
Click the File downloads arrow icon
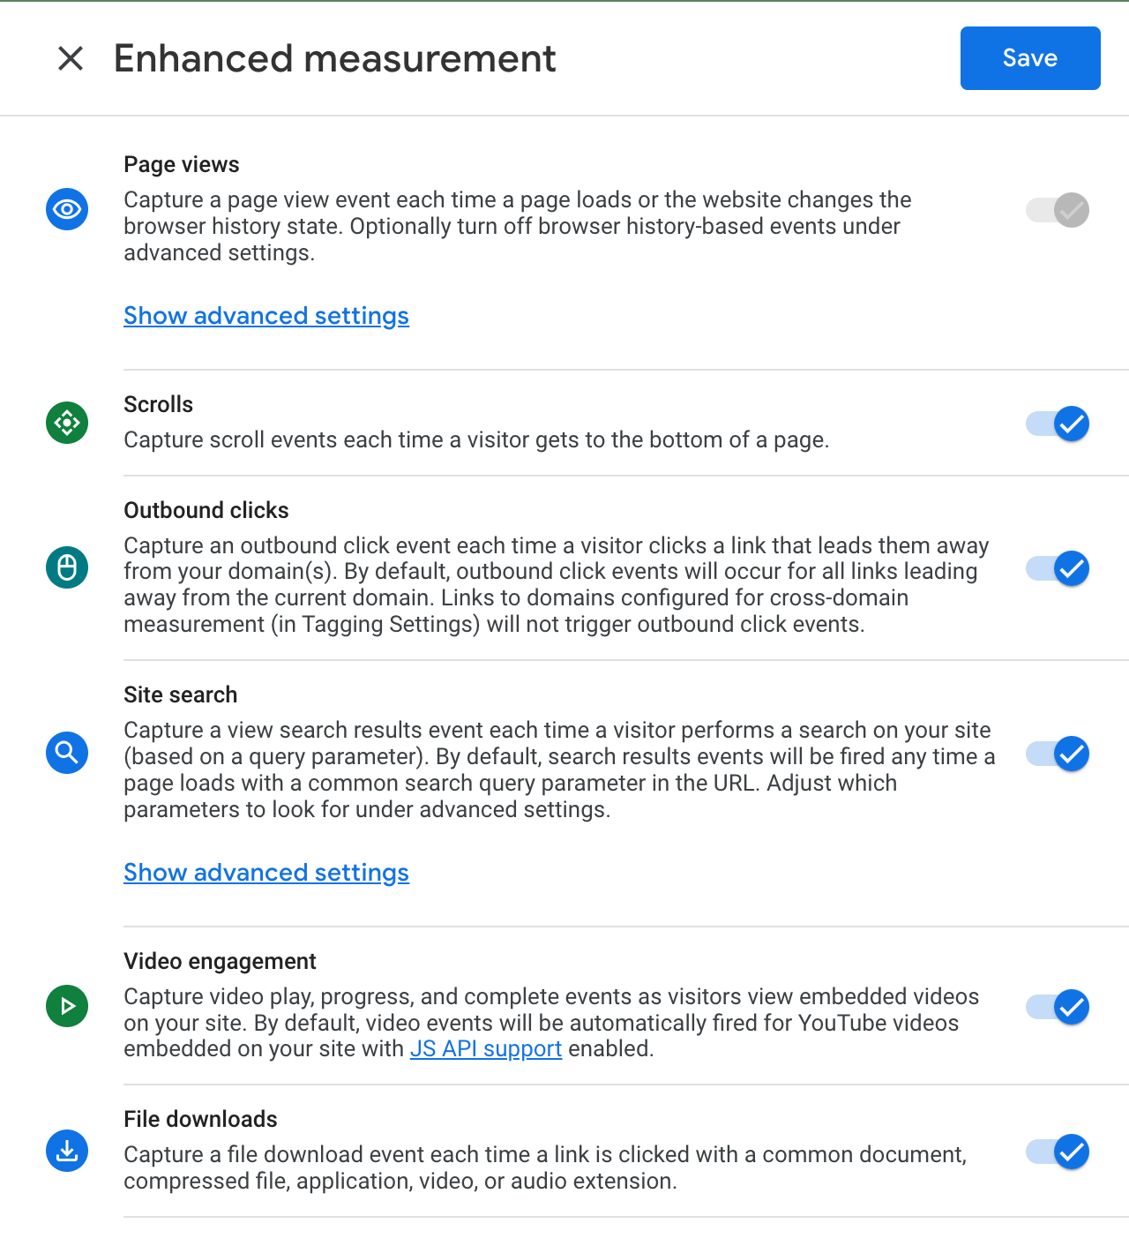tap(67, 1151)
